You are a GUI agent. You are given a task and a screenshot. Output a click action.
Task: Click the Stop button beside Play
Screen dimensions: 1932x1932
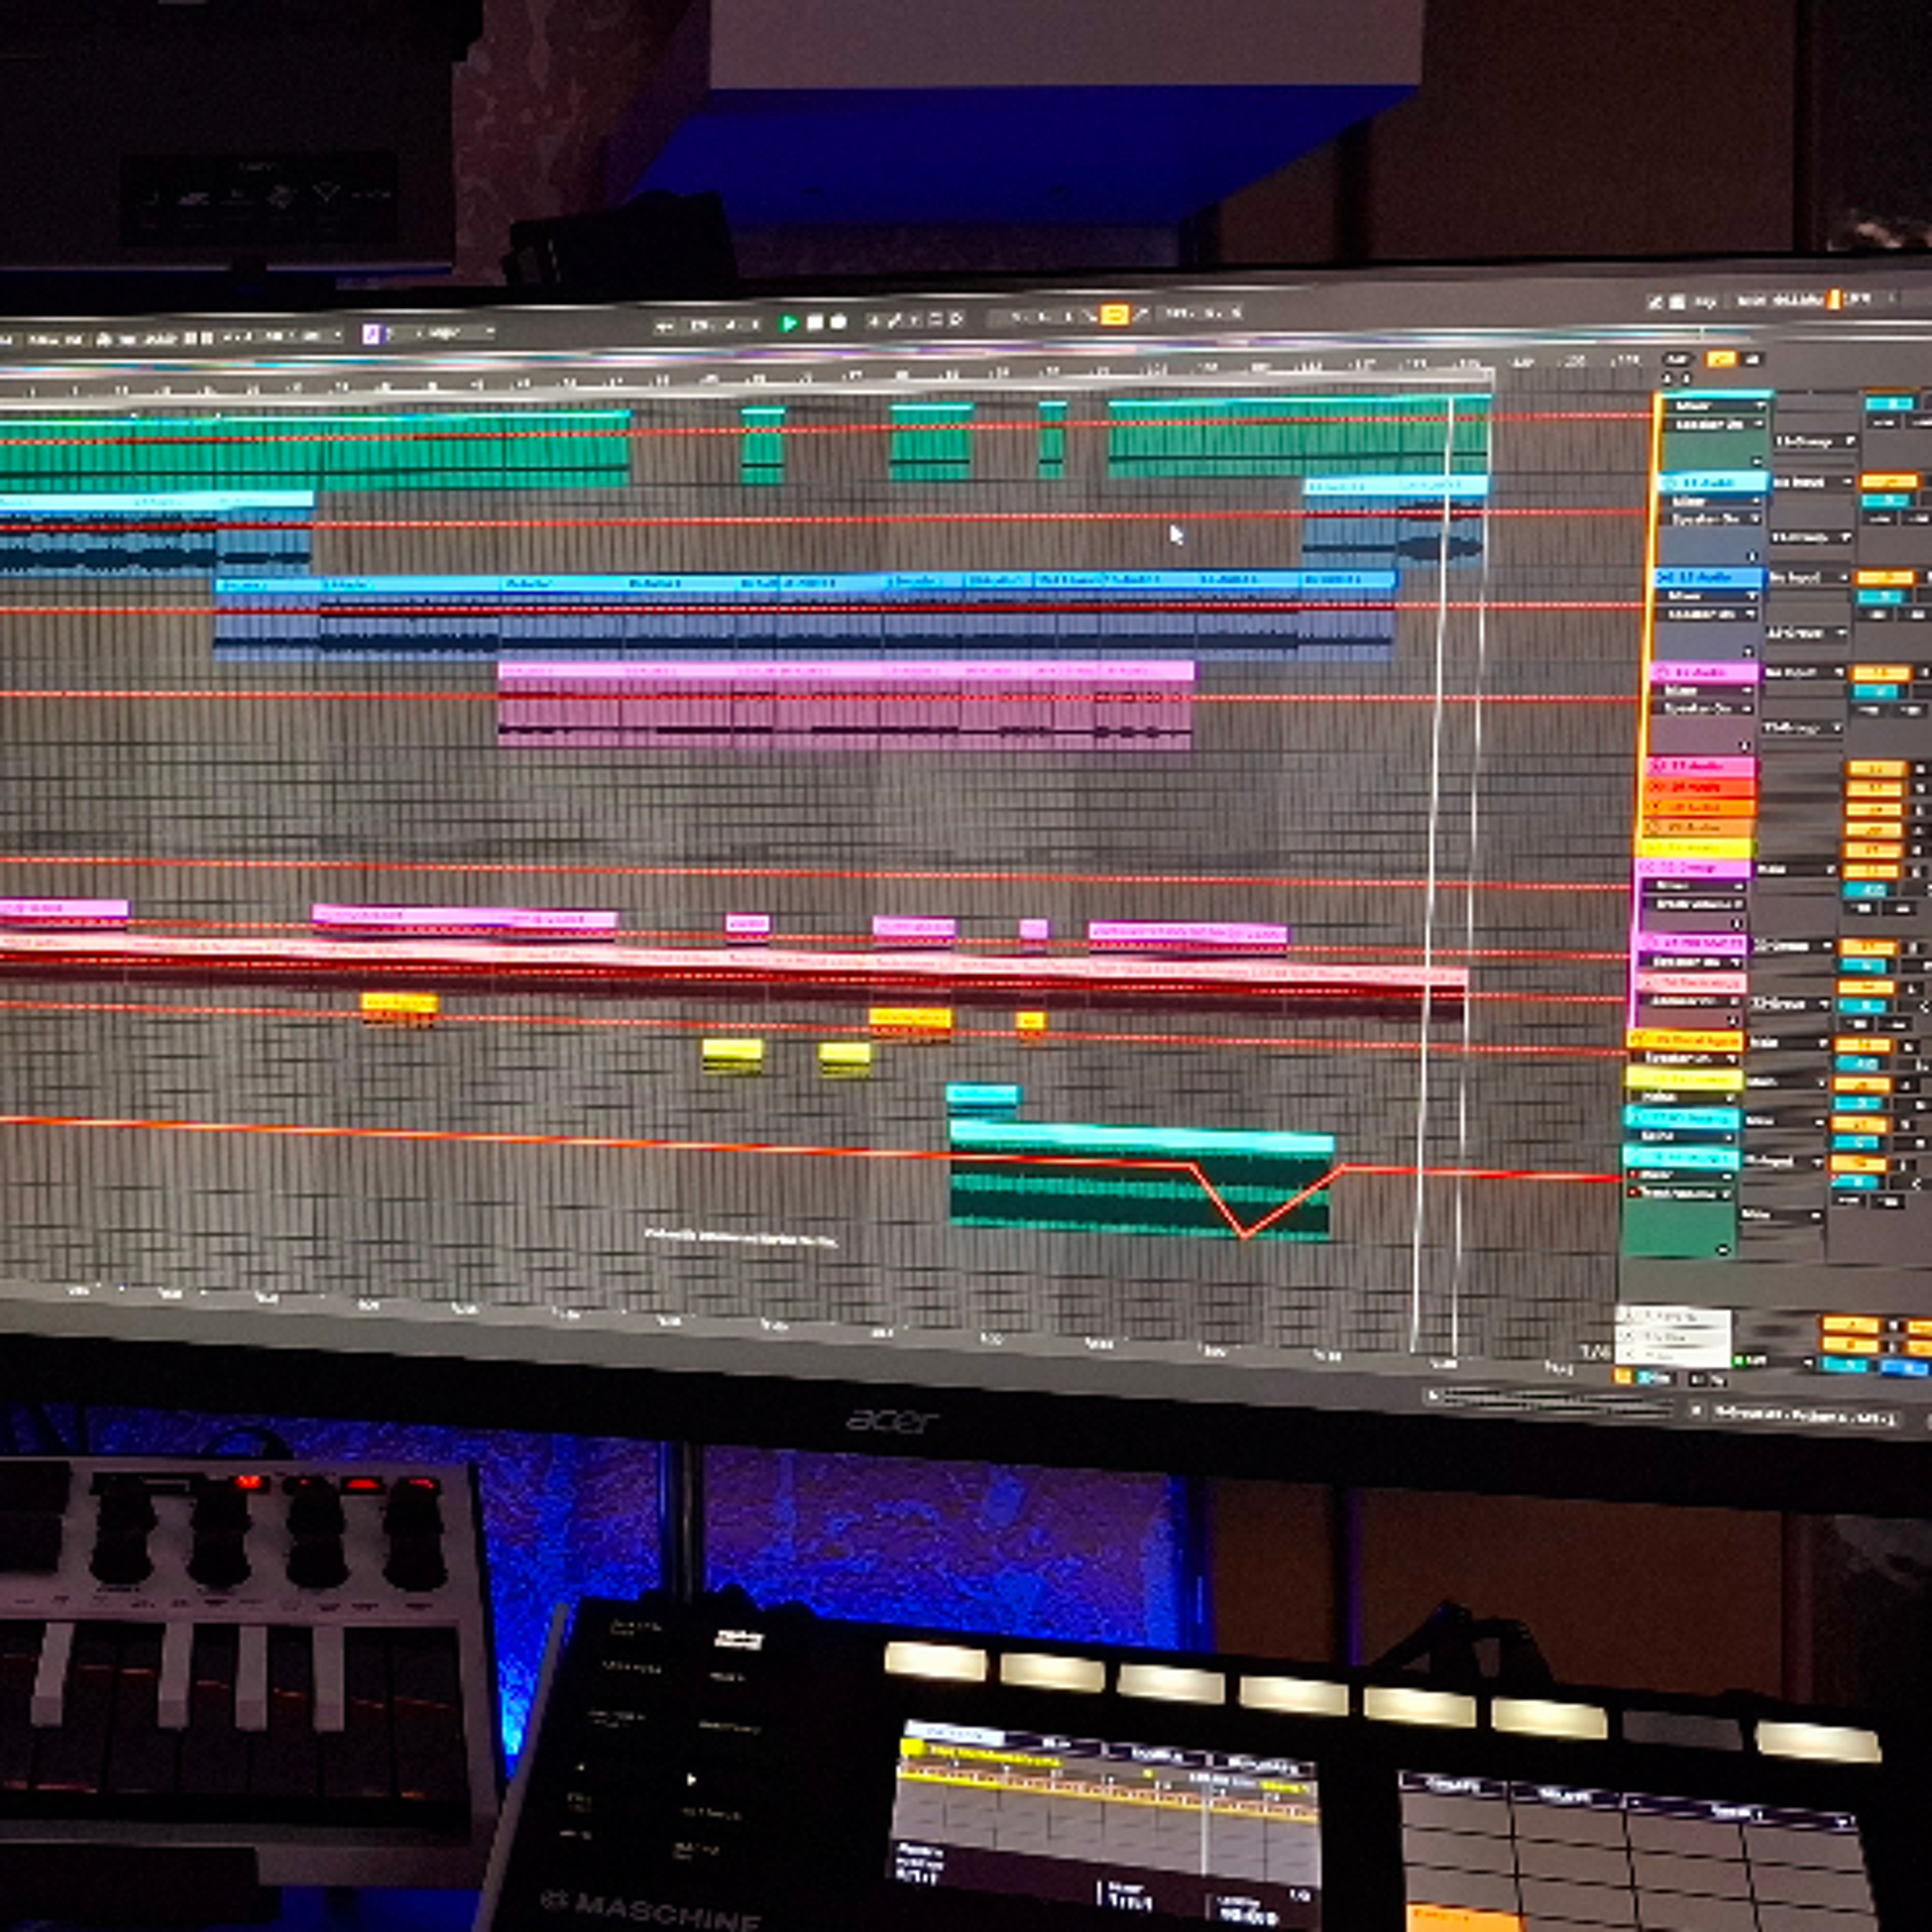(815, 322)
